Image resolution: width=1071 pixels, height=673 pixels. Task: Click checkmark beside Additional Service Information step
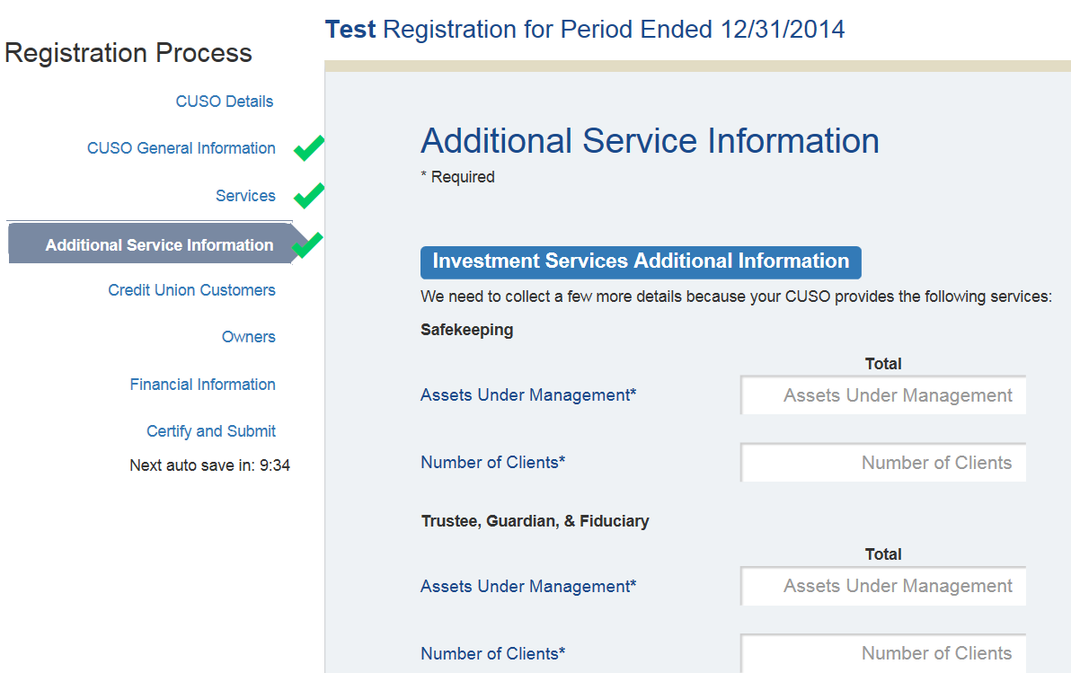click(x=308, y=244)
